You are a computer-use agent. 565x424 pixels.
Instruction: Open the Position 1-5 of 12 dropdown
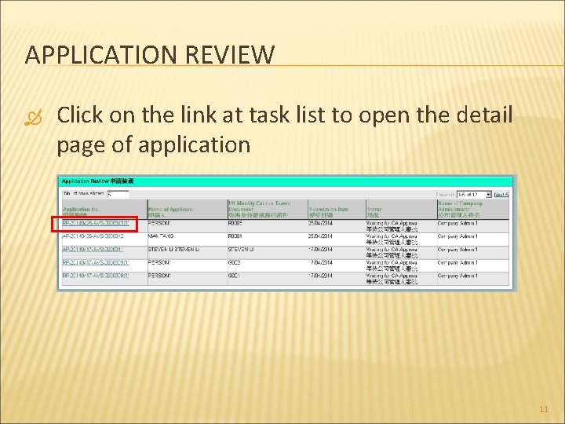[x=474, y=195]
